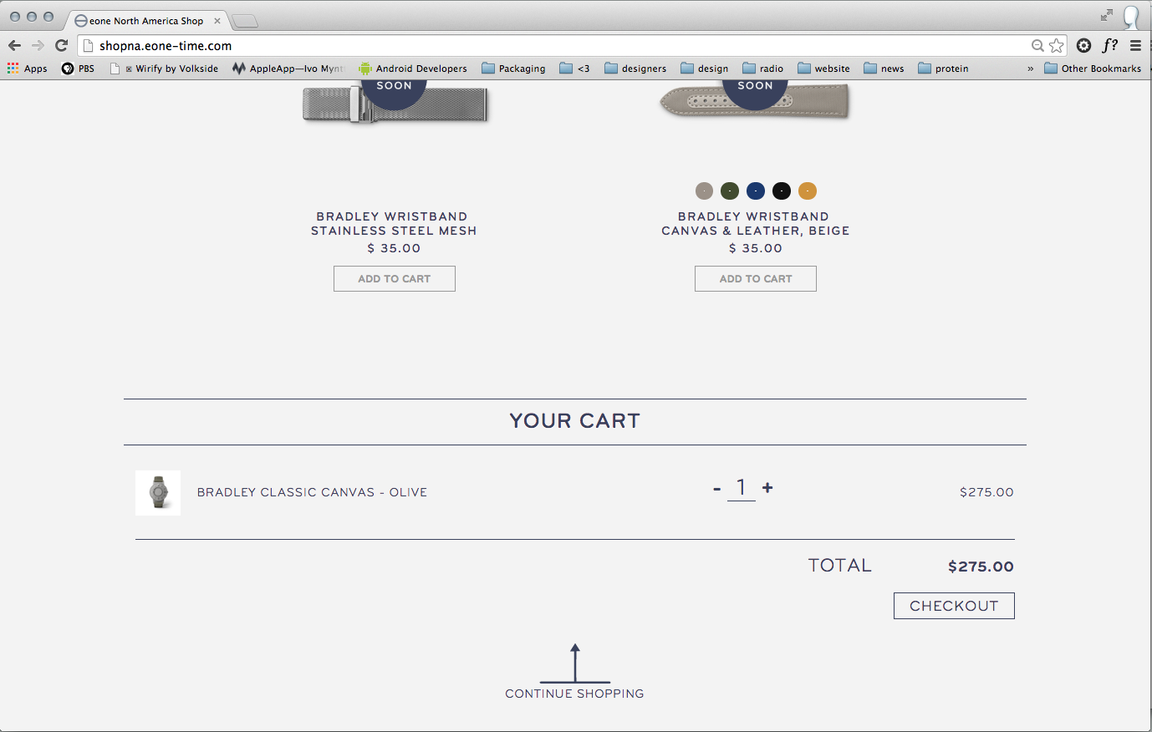This screenshot has height=732, width=1152.
Task: Click the f? font extension icon
Action: 1109,45
